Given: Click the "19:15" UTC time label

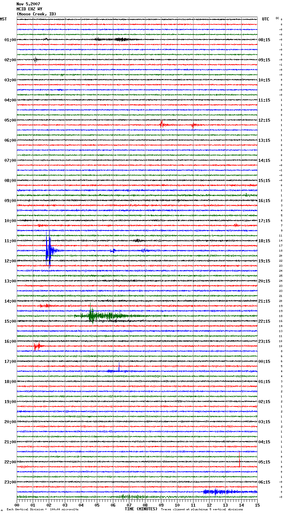Looking at the screenshot, I should [264, 261].
